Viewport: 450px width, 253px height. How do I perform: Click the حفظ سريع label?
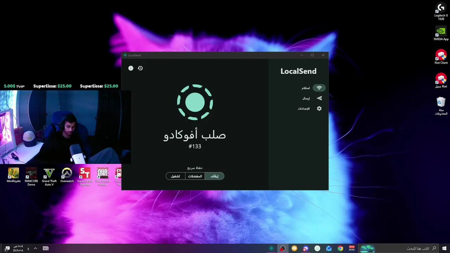point(195,168)
